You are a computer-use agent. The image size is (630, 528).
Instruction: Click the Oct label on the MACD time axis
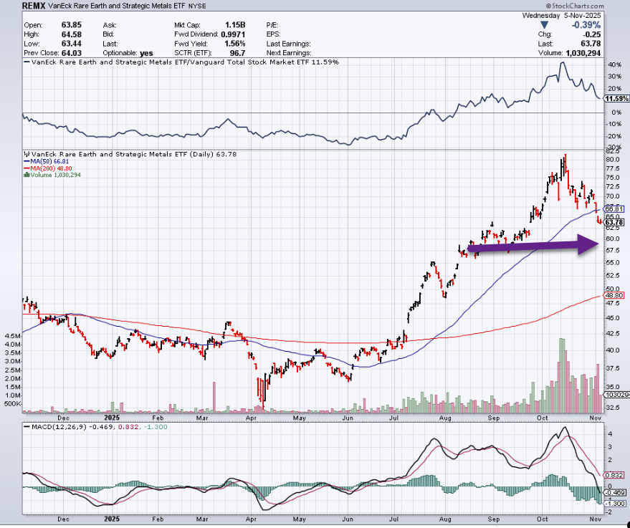click(x=545, y=519)
